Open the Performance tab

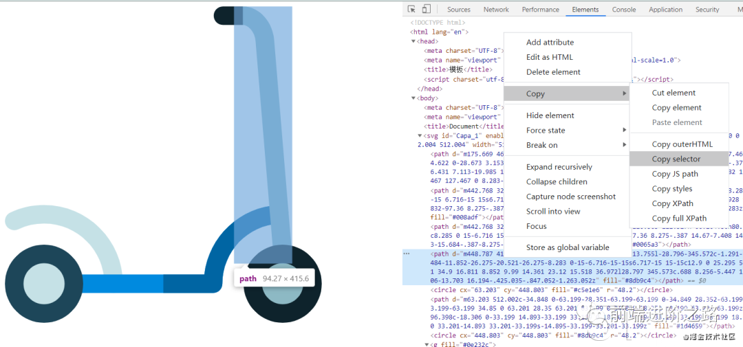[x=541, y=10]
